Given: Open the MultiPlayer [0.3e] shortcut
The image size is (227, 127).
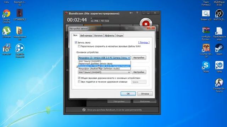Looking at the screenshot, I should [219, 3].
